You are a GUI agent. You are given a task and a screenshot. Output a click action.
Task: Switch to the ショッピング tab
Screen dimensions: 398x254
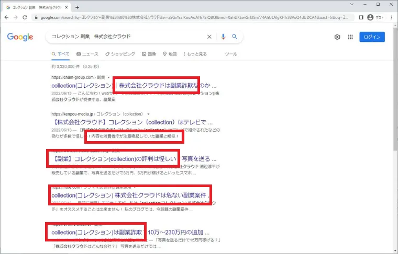click(x=120, y=54)
